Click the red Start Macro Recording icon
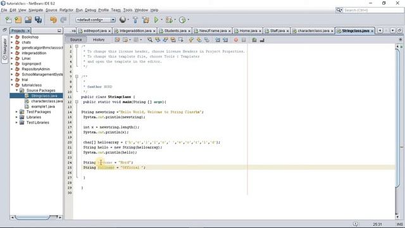 (x=236, y=40)
